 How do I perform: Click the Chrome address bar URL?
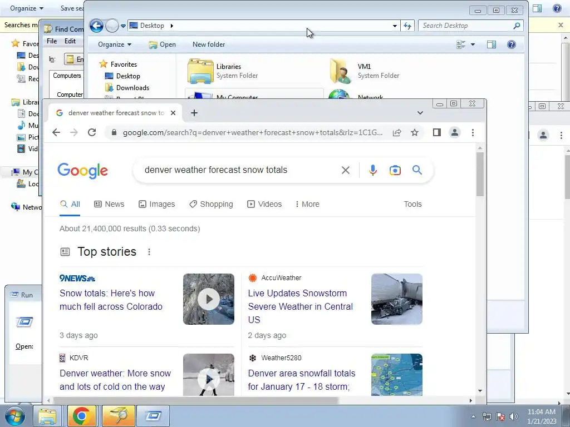tap(253, 132)
